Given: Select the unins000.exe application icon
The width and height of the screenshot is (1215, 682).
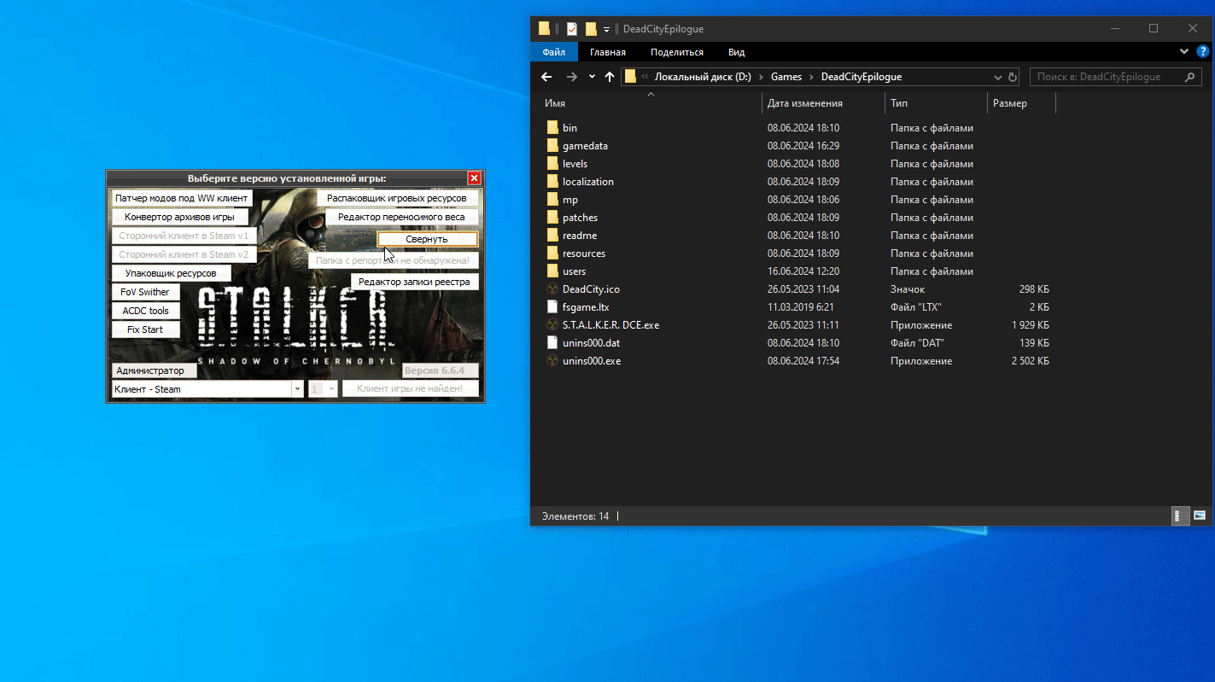Looking at the screenshot, I should 552,361.
